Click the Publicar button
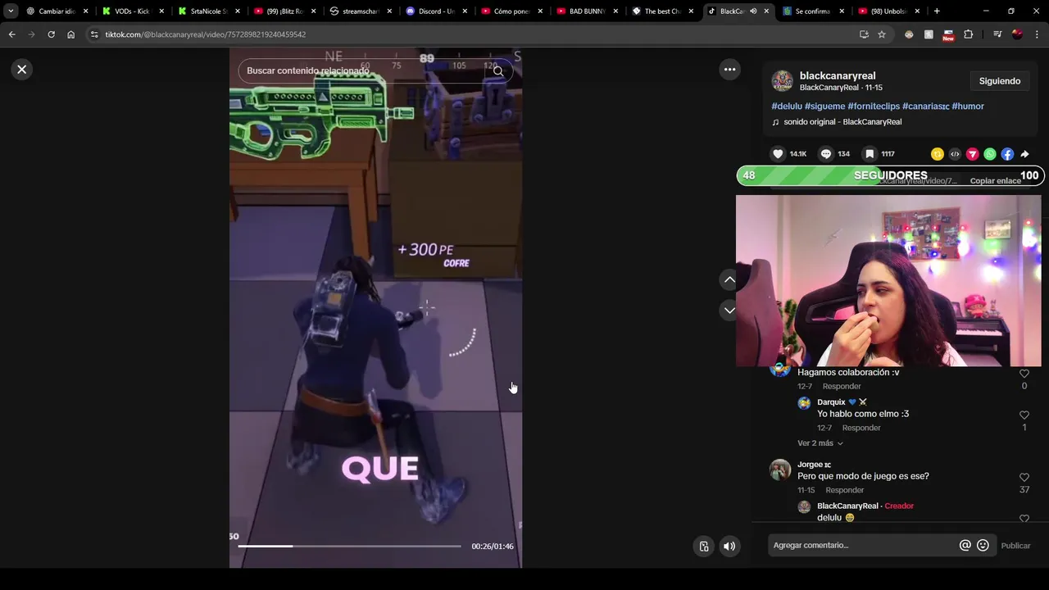This screenshot has width=1049, height=590. (x=1015, y=546)
